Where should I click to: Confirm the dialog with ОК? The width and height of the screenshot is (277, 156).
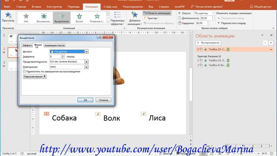[x=85, y=100]
